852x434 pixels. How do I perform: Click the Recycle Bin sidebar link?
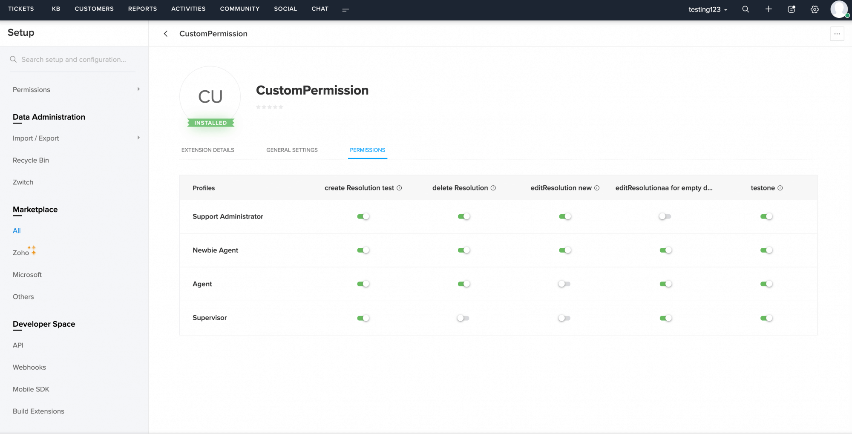pyautogui.click(x=31, y=160)
